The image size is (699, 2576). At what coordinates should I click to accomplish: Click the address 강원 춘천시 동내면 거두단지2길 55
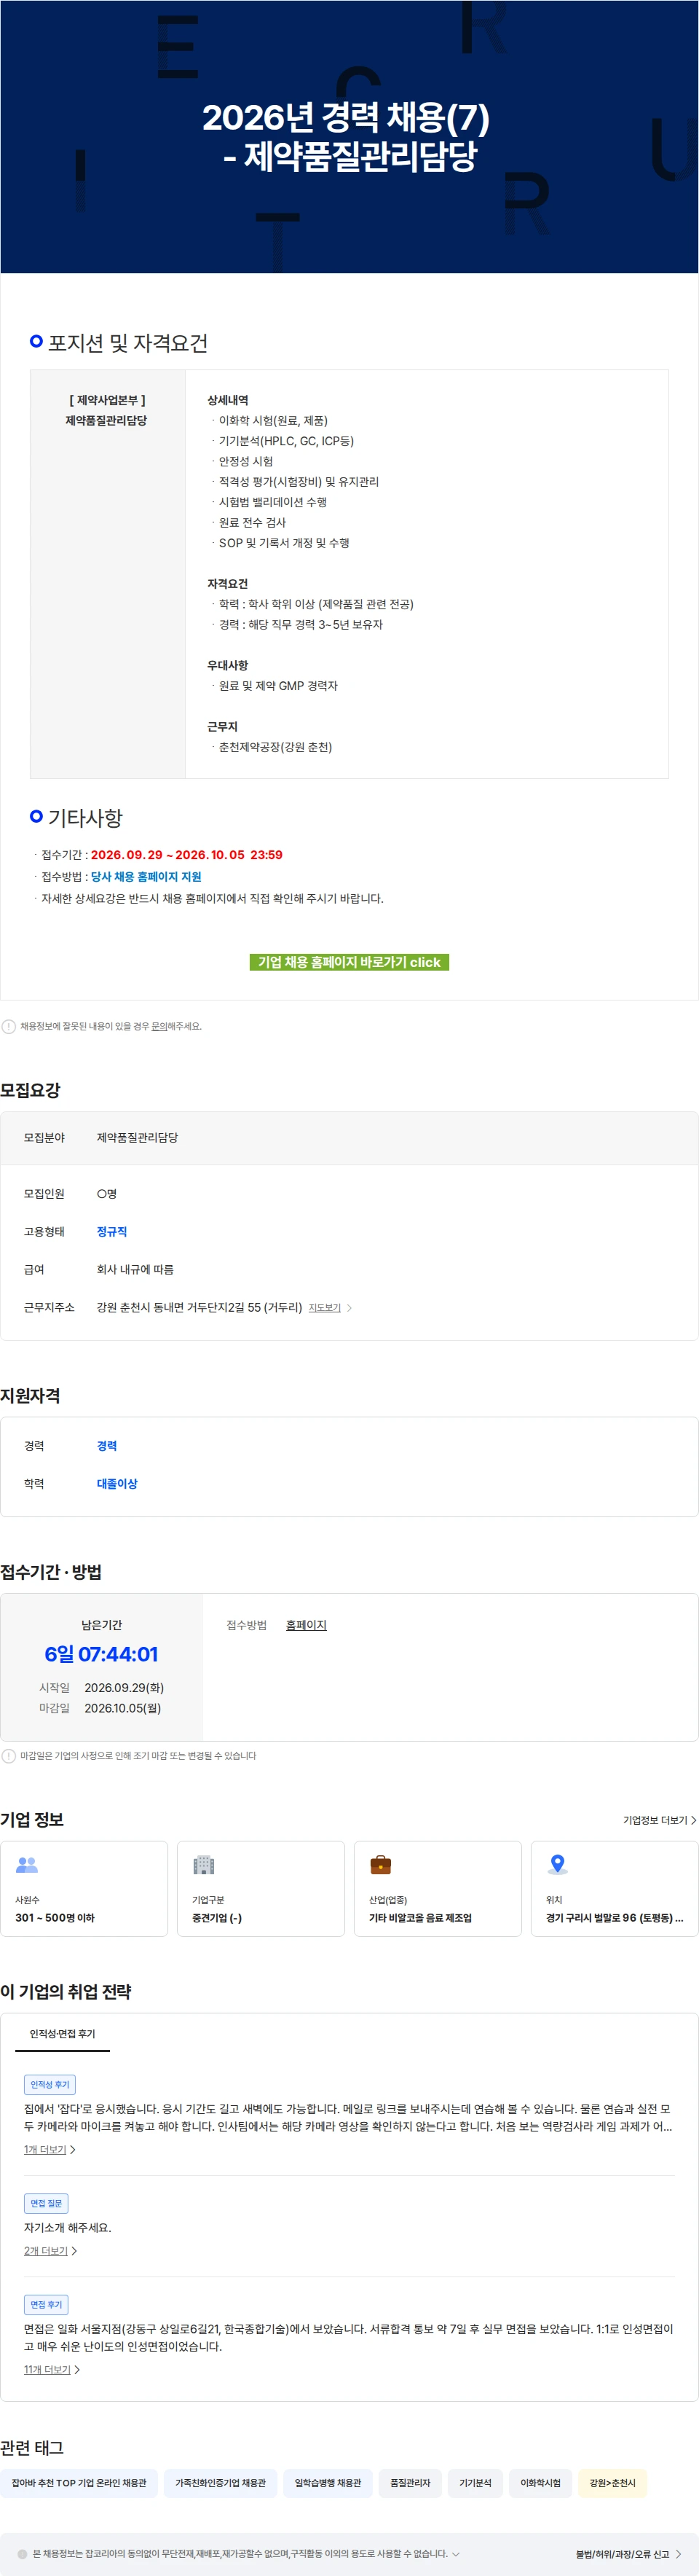199,1307
